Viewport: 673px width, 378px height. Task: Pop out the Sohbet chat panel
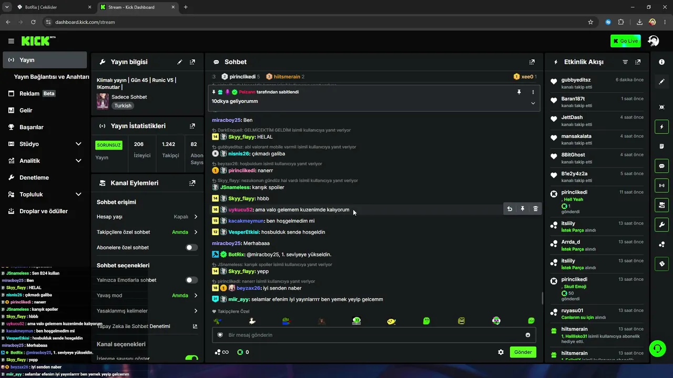coord(532,62)
